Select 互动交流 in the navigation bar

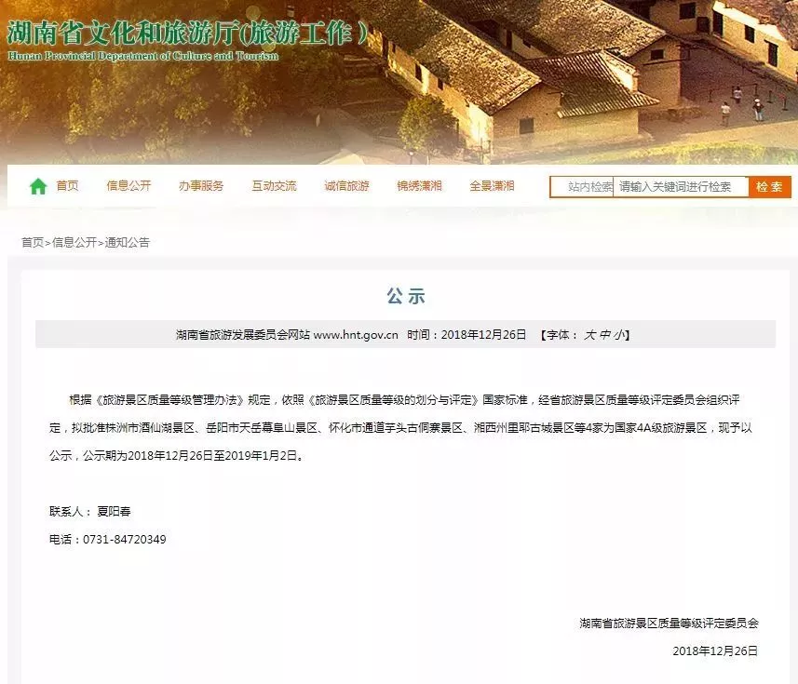click(x=274, y=186)
